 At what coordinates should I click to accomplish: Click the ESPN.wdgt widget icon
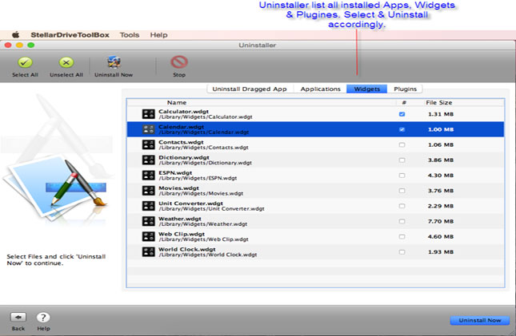149,176
